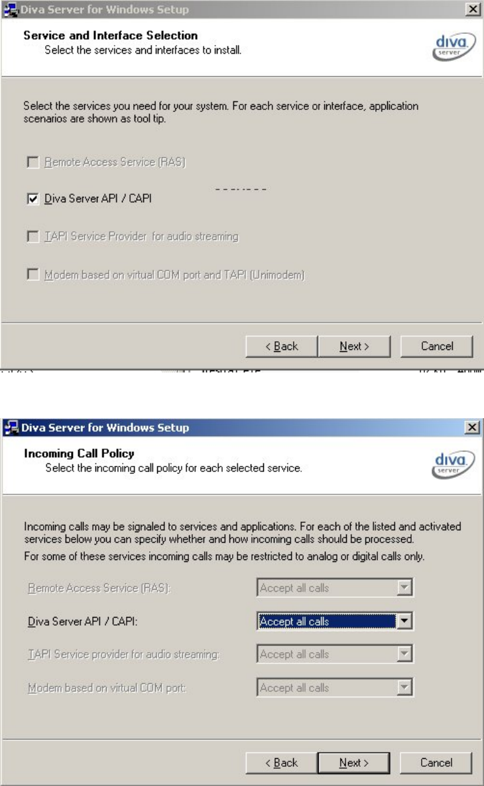Open Remote Access Service (RAS) call policy dropdown

tap(404, 587)
